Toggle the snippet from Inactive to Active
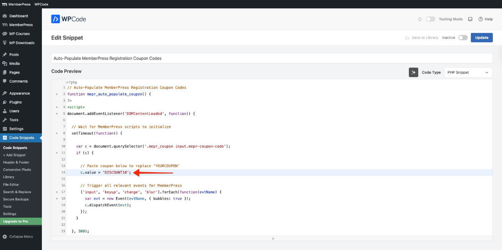The image size is (502, 250). tap(463, 37)
